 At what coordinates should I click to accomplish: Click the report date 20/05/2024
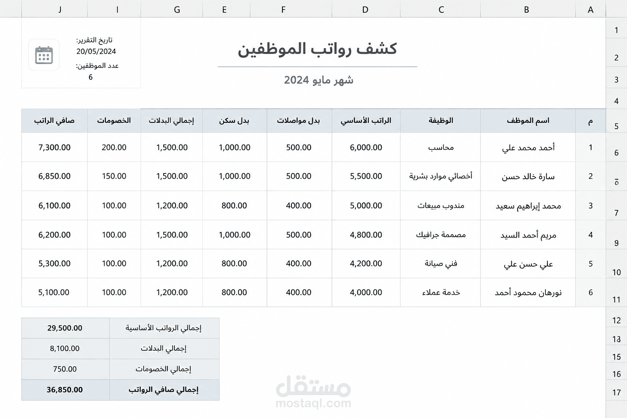(96, 51)
